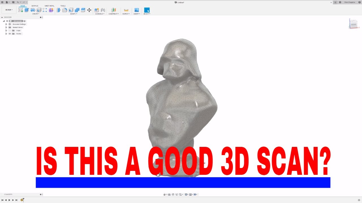Open the Design workspace dropdown
This screenshot has height=203, width=362.
9,10
